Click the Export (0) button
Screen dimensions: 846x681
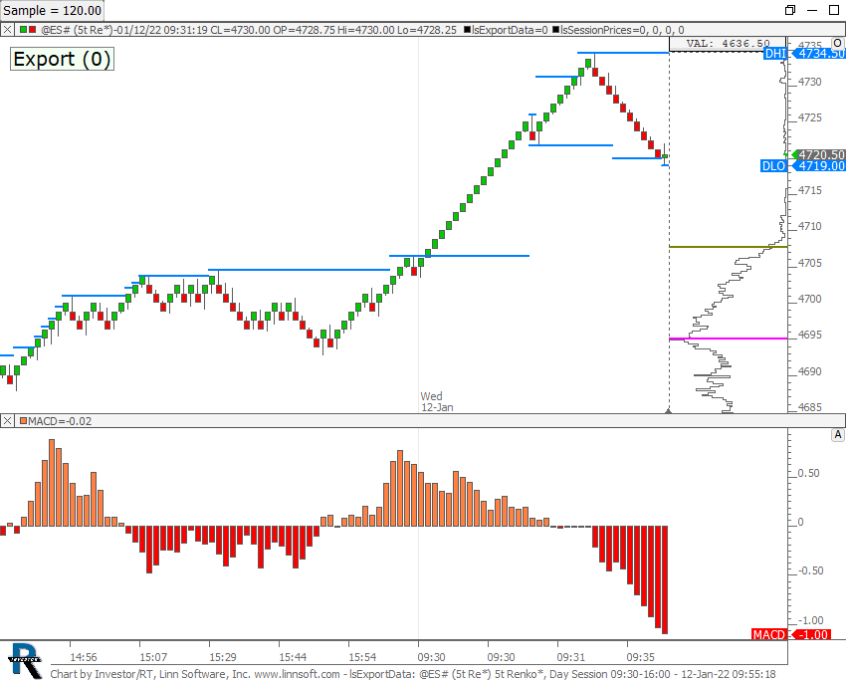62,59
